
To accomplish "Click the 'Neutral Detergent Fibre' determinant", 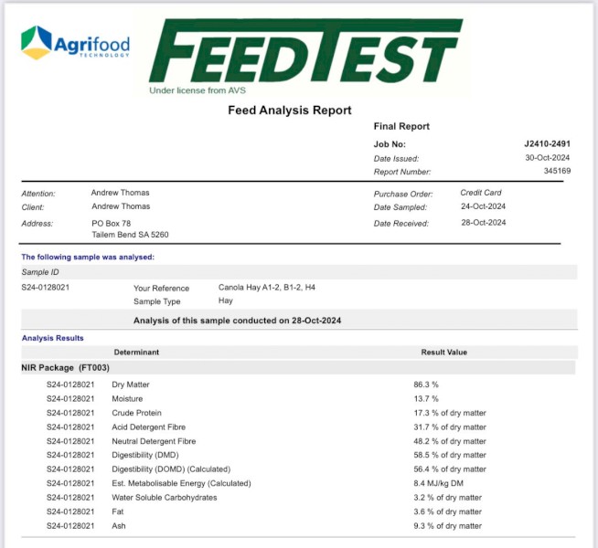I will coord(154,441).
